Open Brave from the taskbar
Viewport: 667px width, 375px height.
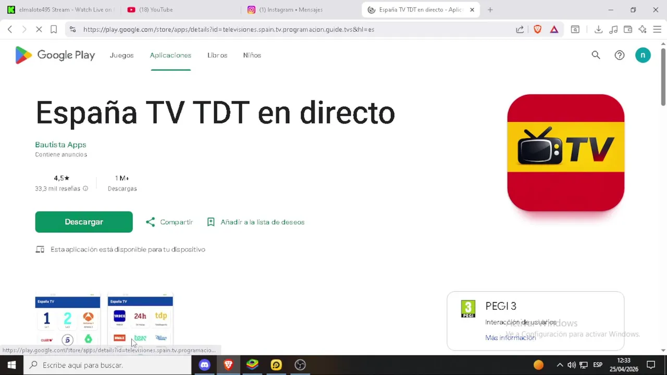(x=228, y=365)
